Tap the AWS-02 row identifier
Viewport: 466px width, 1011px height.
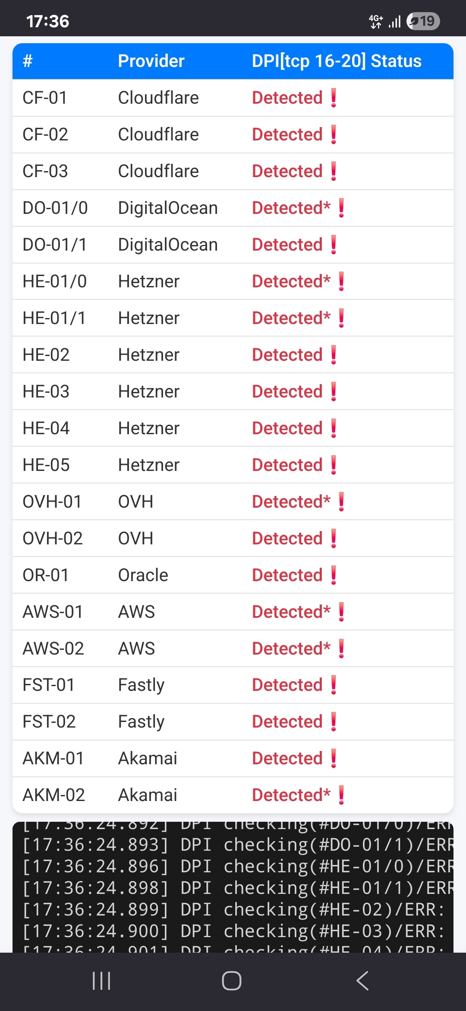53,649
